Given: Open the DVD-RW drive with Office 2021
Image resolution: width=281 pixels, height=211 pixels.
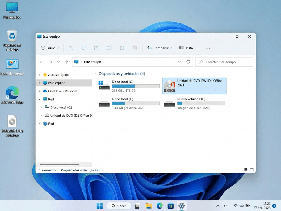Looking at the screenshot, I should (x=194, y=86).
